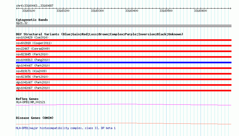239x136 pixels.
Task: Click the DGV Structural Variants track heading
Action: click(x=99, y=34)
